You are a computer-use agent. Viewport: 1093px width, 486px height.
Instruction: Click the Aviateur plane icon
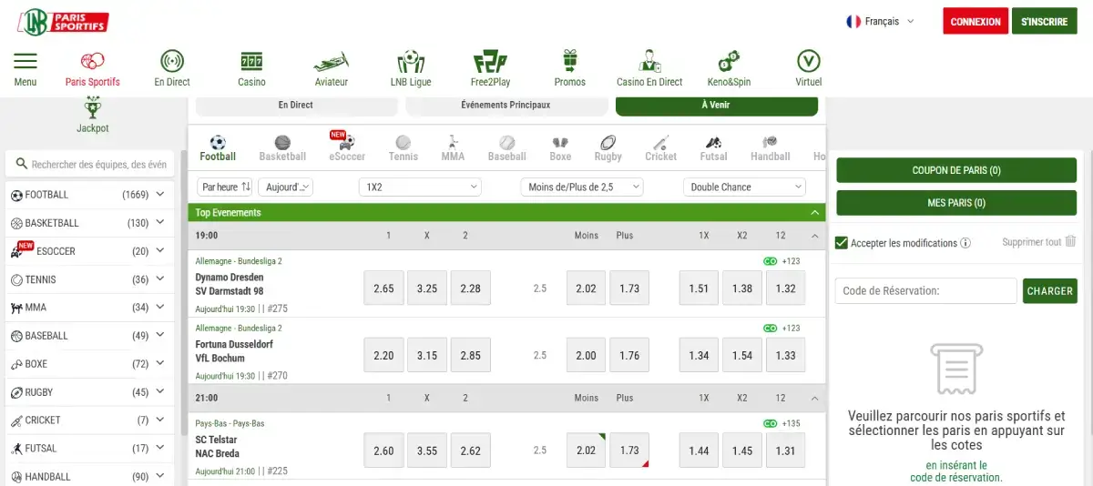332,62
